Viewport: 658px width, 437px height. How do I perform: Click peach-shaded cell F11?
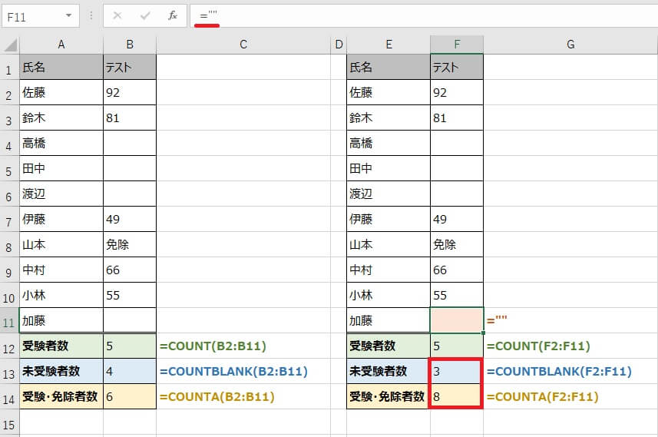tap(457, 320)
